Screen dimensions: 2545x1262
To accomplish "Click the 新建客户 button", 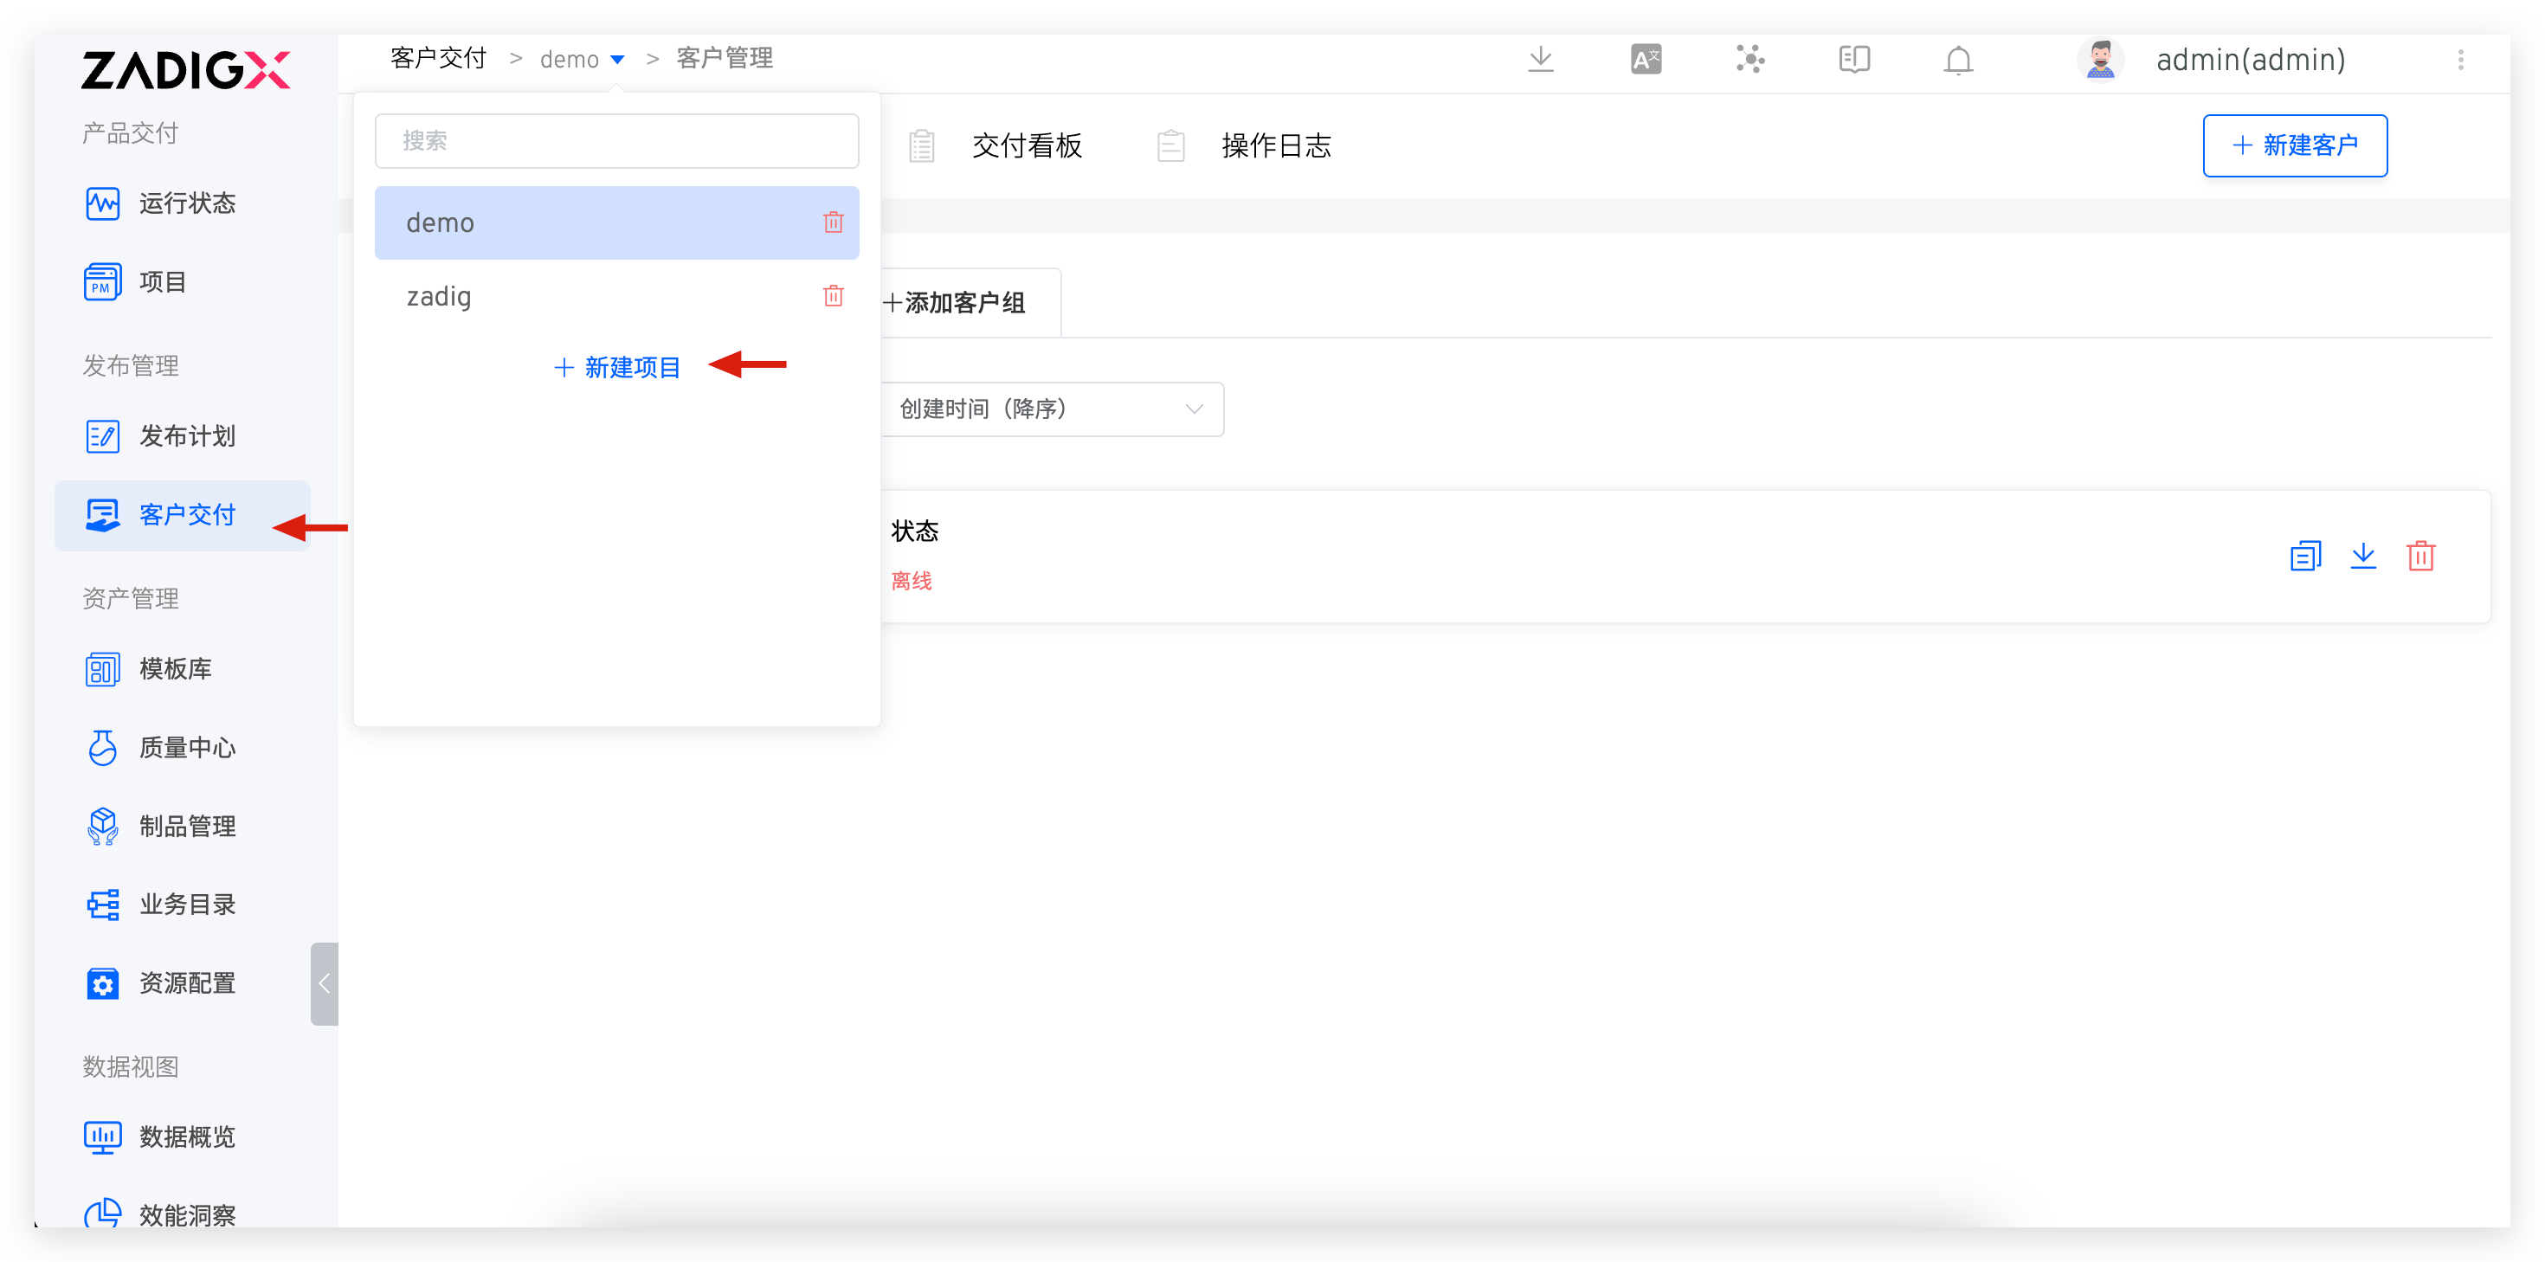I will pyautogui.click(x=2294, y=146).
